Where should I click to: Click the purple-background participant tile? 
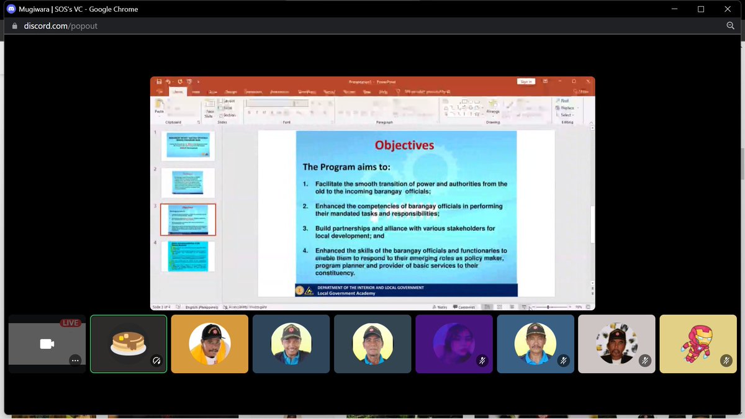tap(454, 344)
